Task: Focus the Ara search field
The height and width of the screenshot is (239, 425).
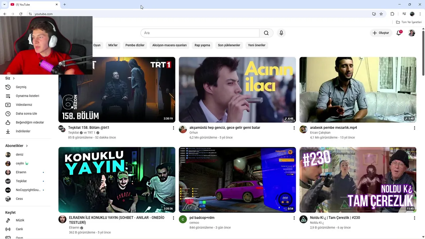Action: coord(200,33)
